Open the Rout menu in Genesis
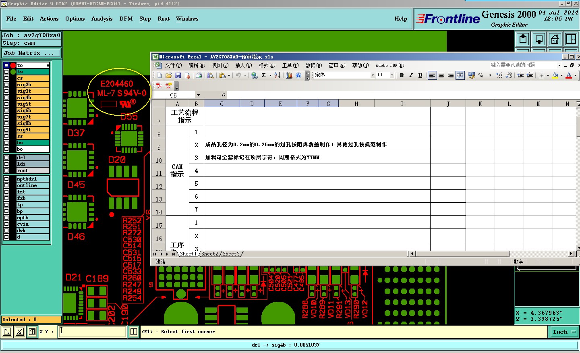The height and width of the screenshot is (353, 580). 164,19
